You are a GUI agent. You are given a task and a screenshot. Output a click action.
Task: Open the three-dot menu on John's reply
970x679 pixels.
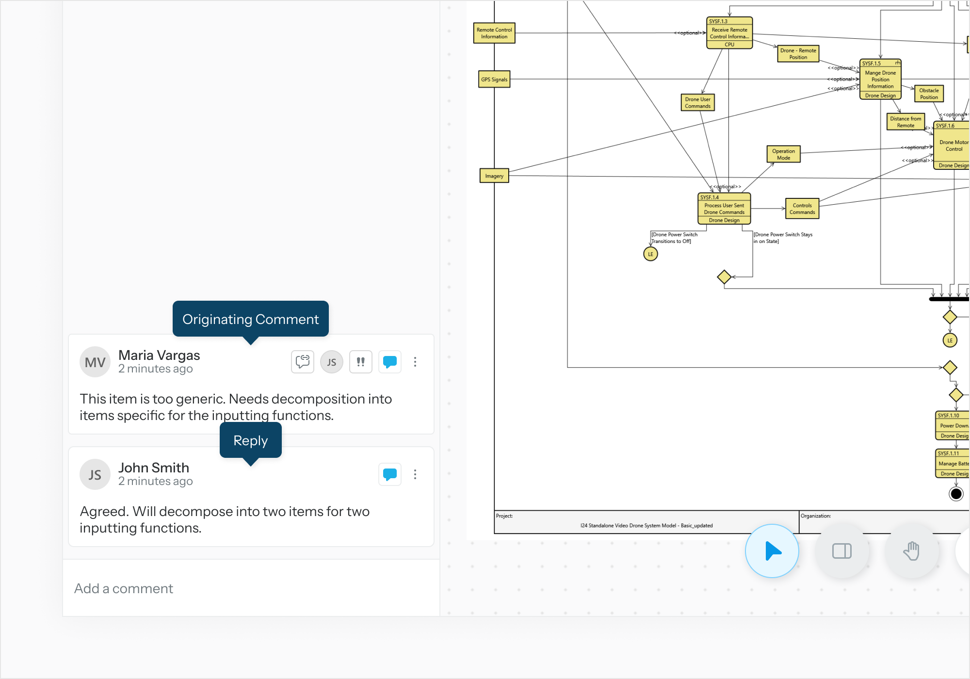point(415,474)
